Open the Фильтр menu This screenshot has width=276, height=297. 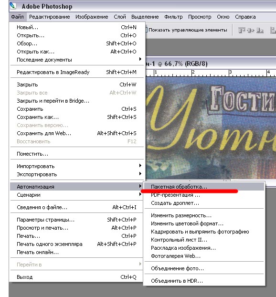[x=173, y=17]
